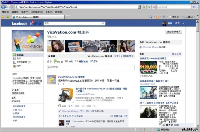
Task: Click the Favorites star icon
Action: [3, 17]
